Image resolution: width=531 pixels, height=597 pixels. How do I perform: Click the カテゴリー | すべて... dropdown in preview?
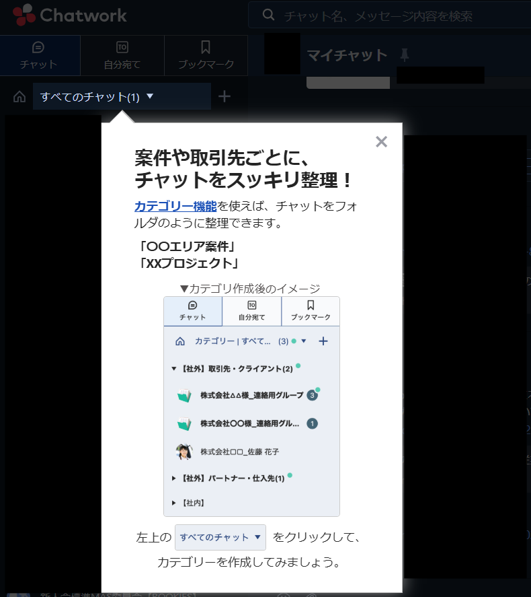click(x=251, y=341)
